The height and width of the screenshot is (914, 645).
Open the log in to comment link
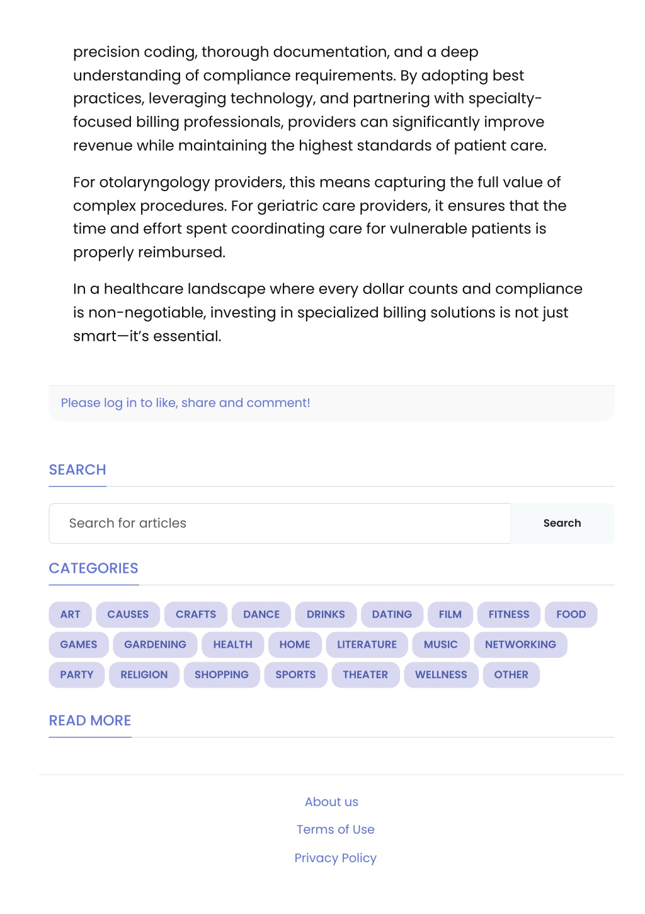pos(185,403)
